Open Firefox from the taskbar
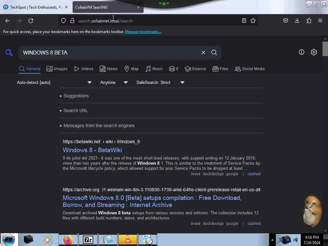328x246 pixels. 68,240
